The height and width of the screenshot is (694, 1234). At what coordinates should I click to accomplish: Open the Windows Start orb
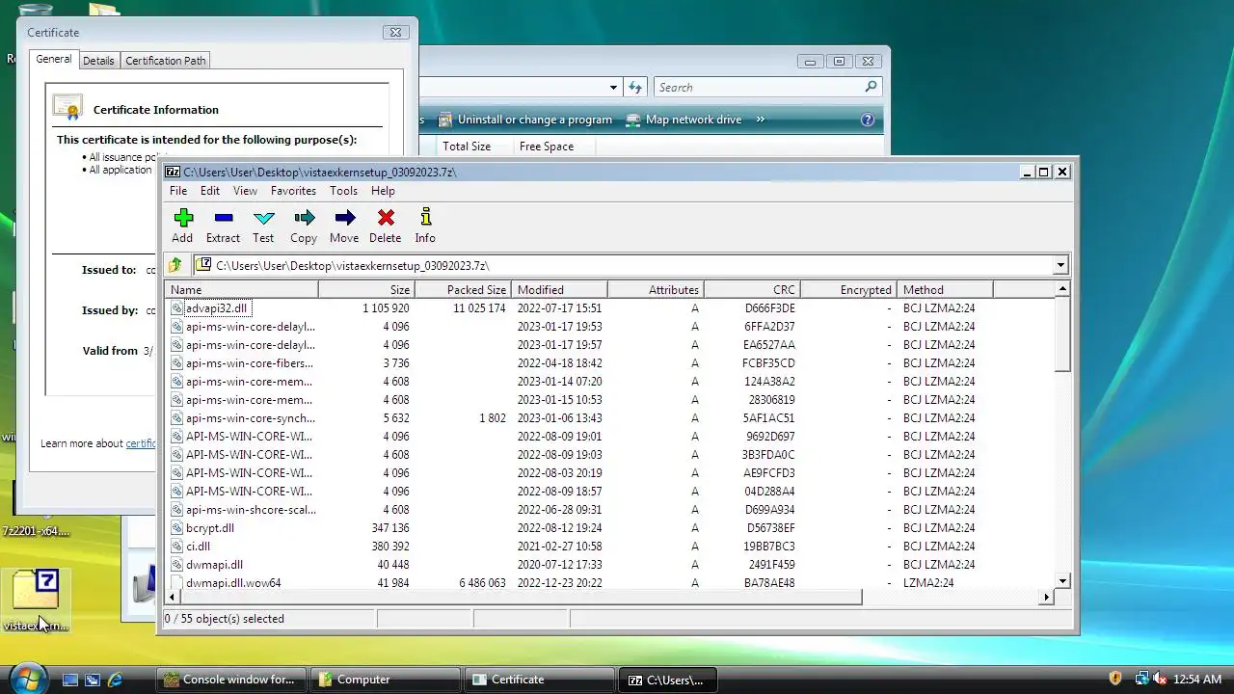[x=27, y=678]
